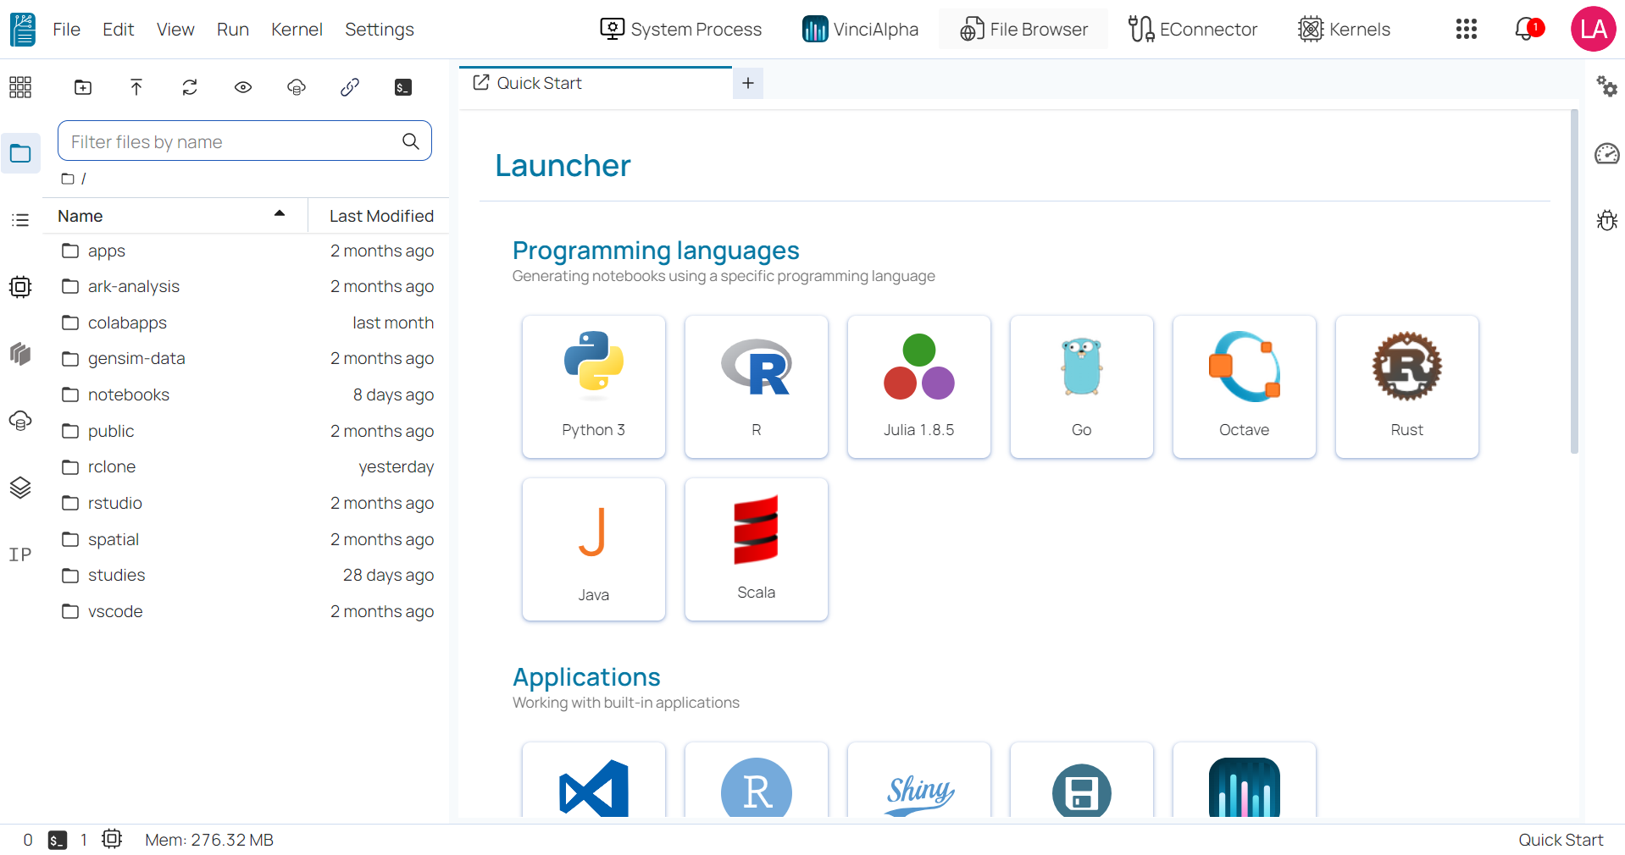The image size is (1625, 855).
Task: Add a new tab with the plus button
Action: click(748, 83)
